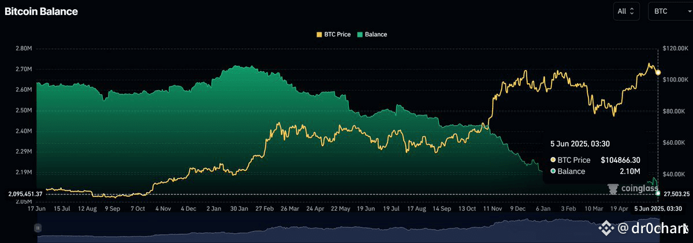693x243 pixels.
Task: Click the Bitcoin Balance chart title
Action: point(41,12)
